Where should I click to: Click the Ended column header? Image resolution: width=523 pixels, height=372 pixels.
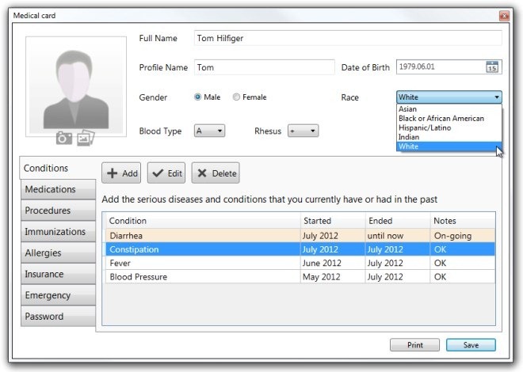point(398,221)
